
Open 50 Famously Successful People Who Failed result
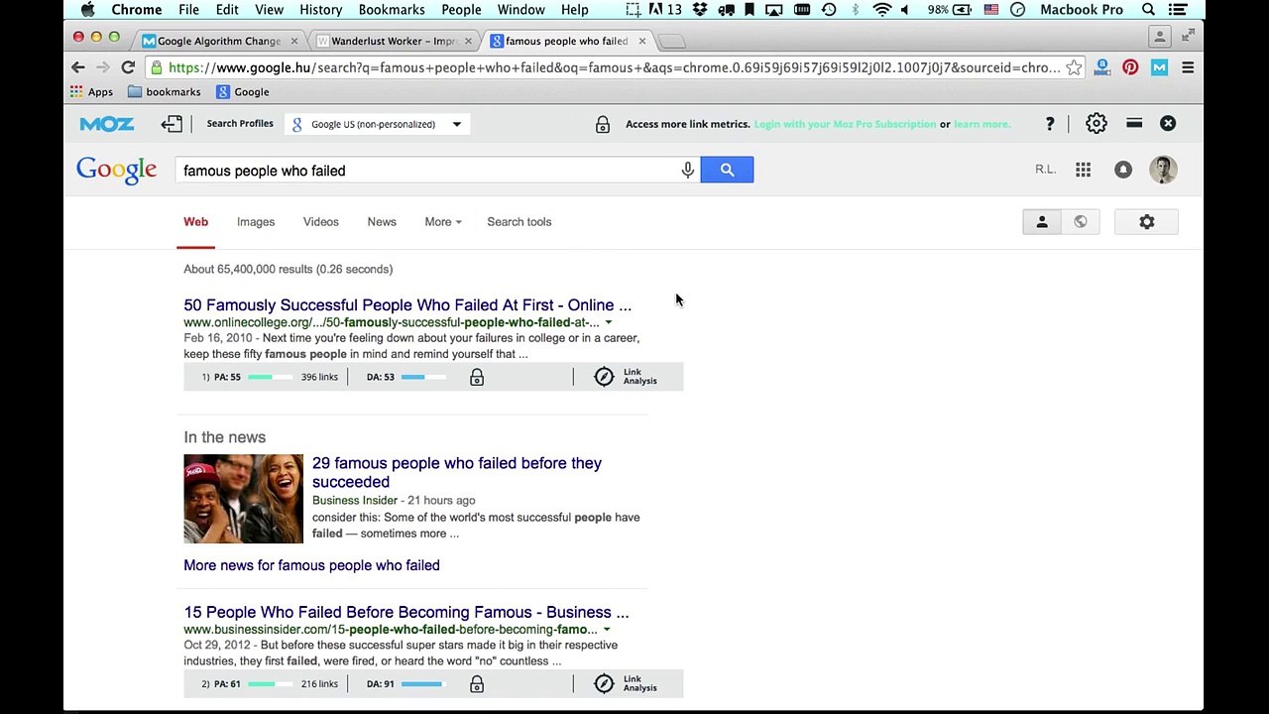pyautogui.click(x=407, y=305)
